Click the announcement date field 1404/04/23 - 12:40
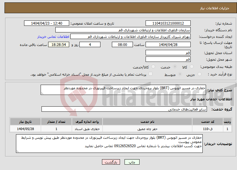The width and height of the screenshot is (237, 170). coord(47,23)
